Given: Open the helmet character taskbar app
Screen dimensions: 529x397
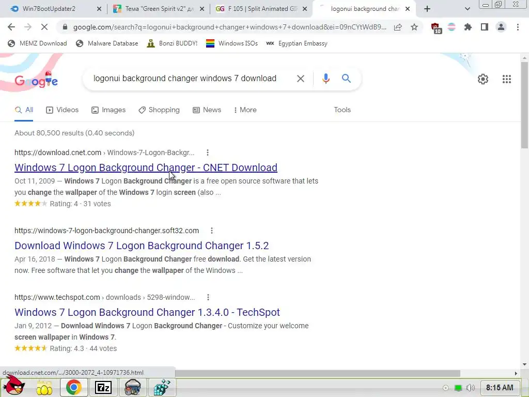Looking at the screenshot, I should pos(133,387).
